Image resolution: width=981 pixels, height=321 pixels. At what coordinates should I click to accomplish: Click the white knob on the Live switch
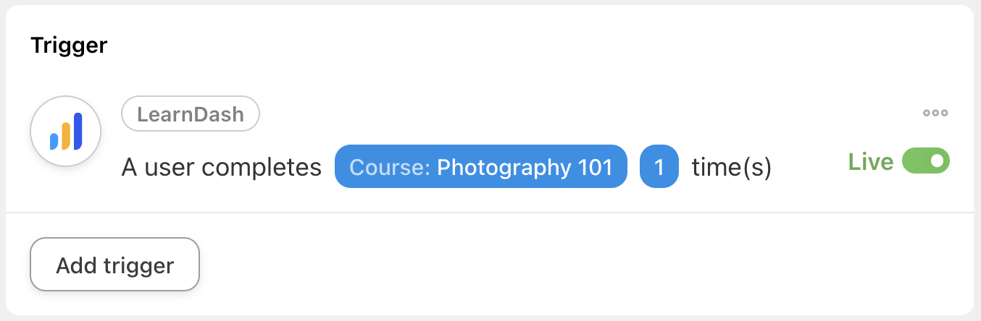click(937, 160)
